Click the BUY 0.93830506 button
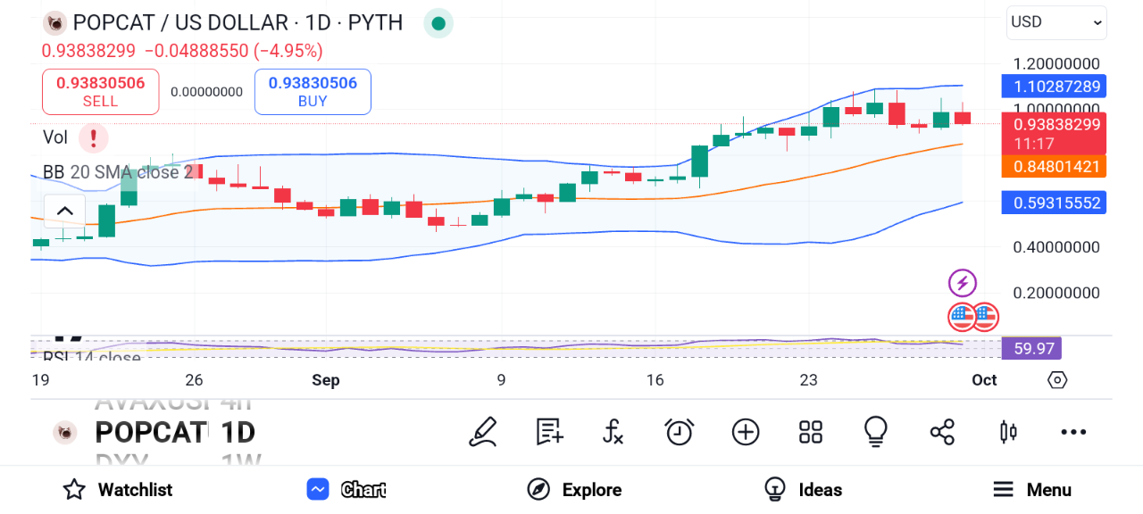The height and width of the screenshot is (514, 1143). pyautogui.click(x=313, y=92)
